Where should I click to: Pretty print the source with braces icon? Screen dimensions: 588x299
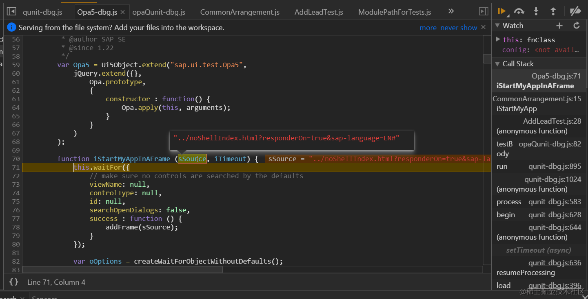point(13,282)
